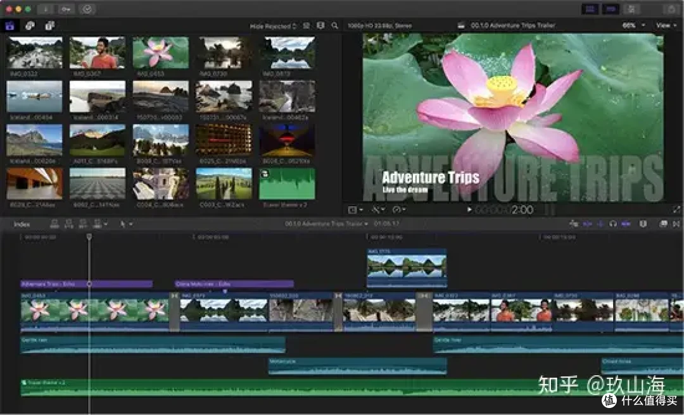Toggle the inspector panel visibility
This screenshot has height=415, width=684.
click(631, 9)
